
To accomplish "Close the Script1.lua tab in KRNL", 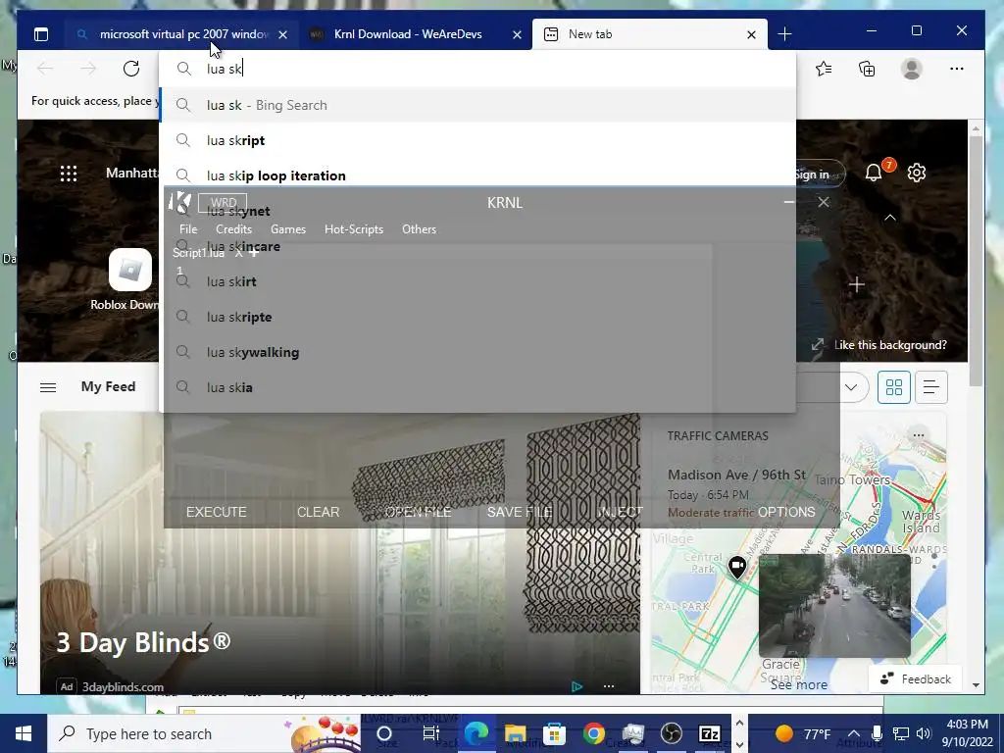I will tap(238, 253).
